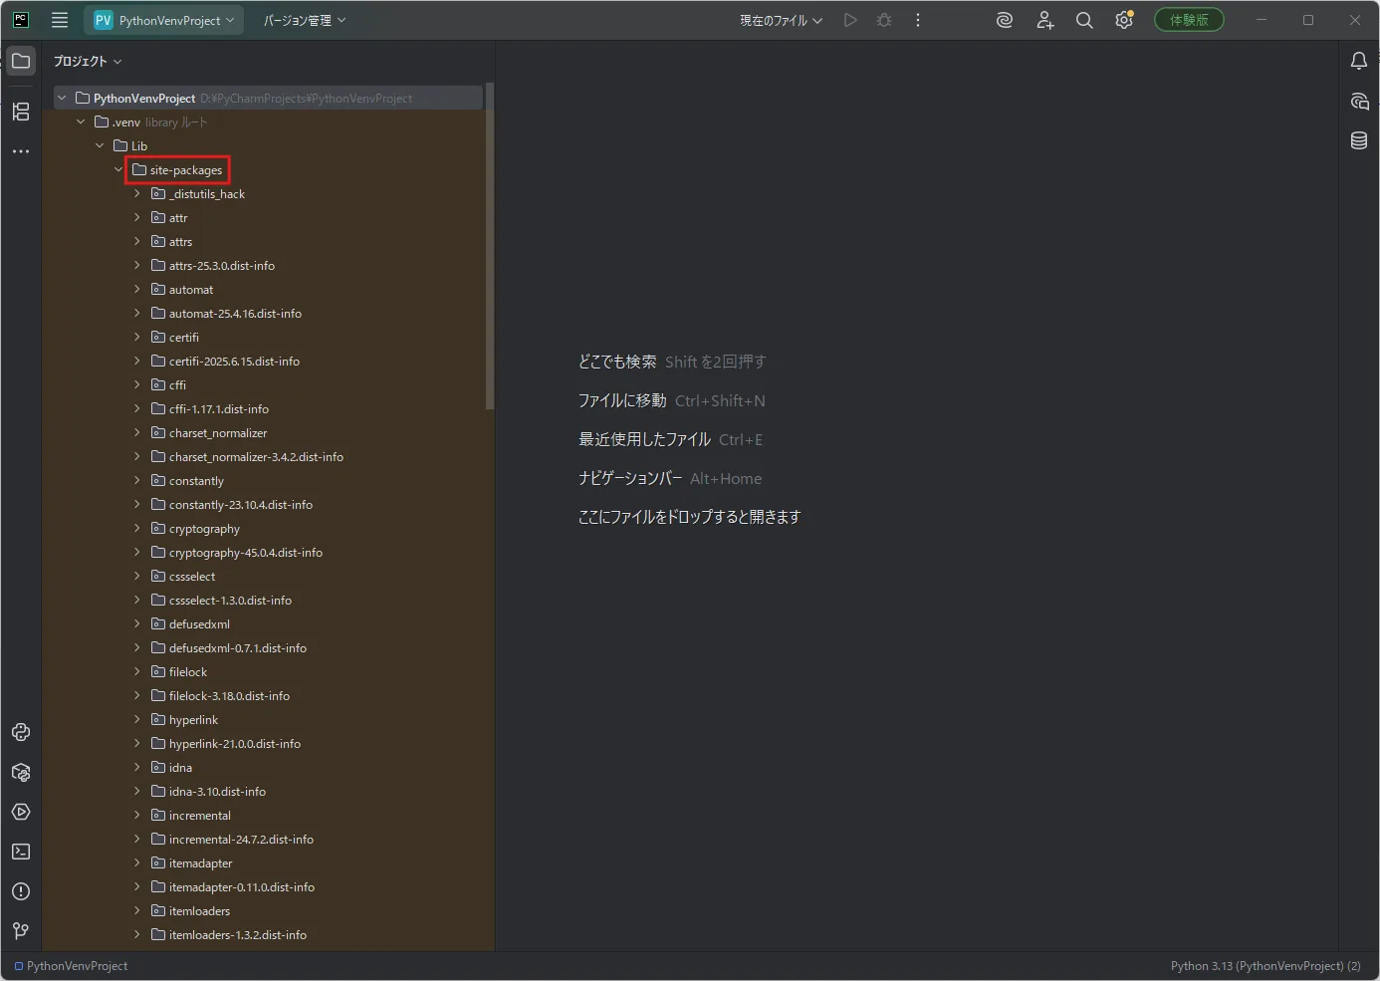Select certifi-2025.6.15.dist-info folder
This screenshot has height=981, width=1380.
tap(225, 361)
